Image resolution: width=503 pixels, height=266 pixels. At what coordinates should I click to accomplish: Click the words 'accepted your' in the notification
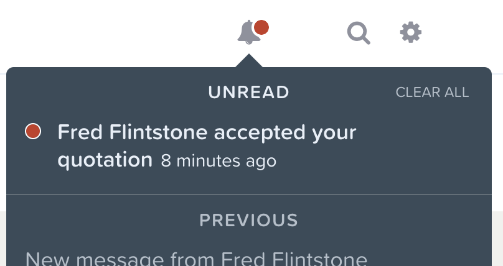click(x=285, y=133)
